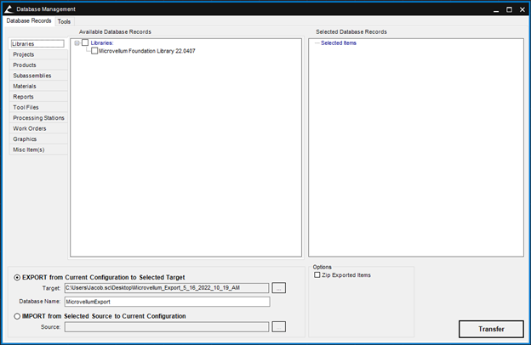Collapse the Libraries tree node
The height and width of the screenshot is (345, 531).
click(76, 42)
